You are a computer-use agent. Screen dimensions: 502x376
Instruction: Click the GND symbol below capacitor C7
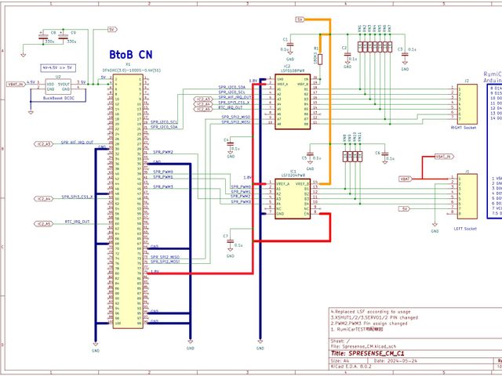[x=230, y=251]
